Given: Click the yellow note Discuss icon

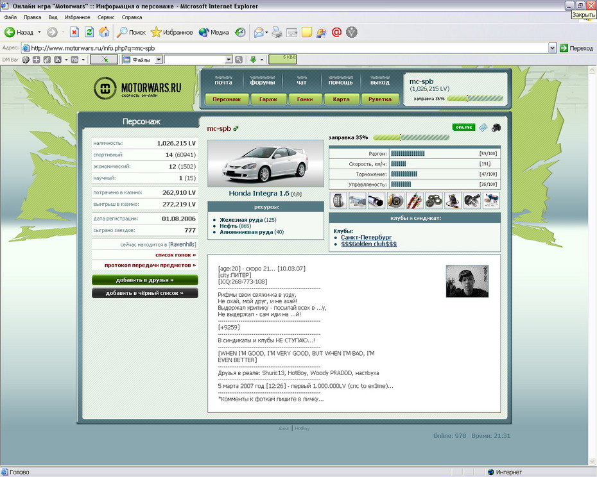Looking at the screenshot, I should pyautogui.click(x=306, y=32).
